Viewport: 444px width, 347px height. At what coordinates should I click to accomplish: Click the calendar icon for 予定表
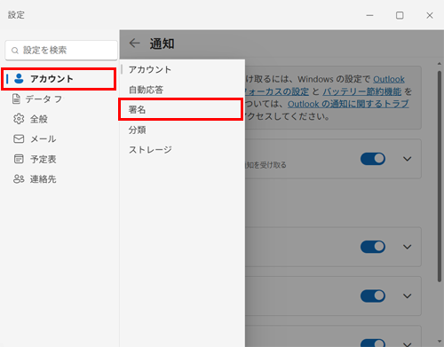click(x=19, y=159)
